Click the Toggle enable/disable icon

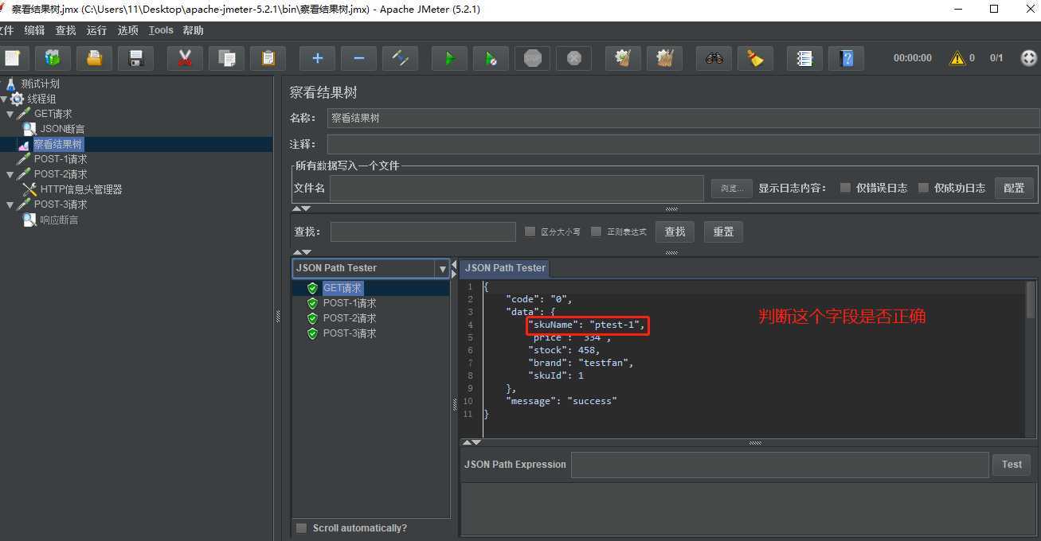[x=400, y=58]
